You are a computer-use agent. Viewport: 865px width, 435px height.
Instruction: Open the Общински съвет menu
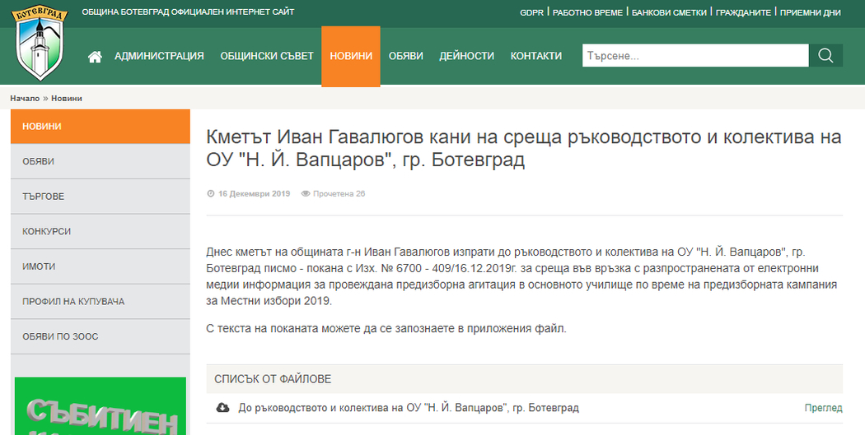click(x=267, y=56)
